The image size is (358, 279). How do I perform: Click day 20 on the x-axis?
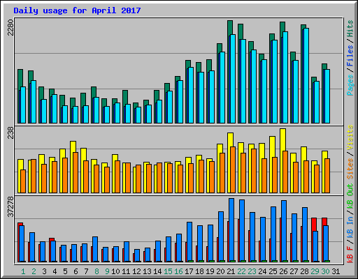pyautogui.click(x=220, y=271)
